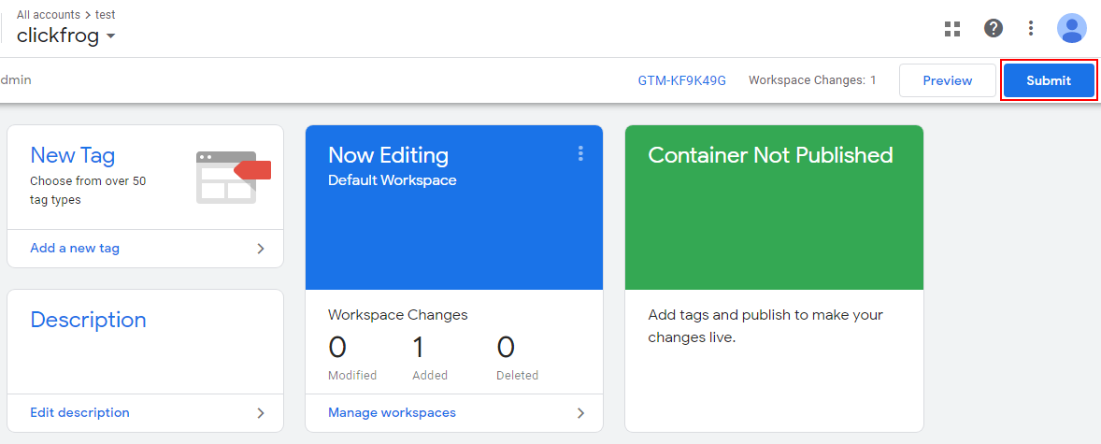1101x444 pixels.
Task: Click the Add a new tag chevron
Action: (261, 249)
